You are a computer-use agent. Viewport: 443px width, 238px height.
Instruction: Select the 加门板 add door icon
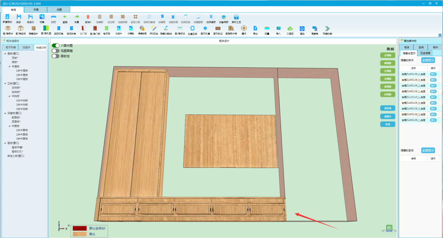click(83, 28)
